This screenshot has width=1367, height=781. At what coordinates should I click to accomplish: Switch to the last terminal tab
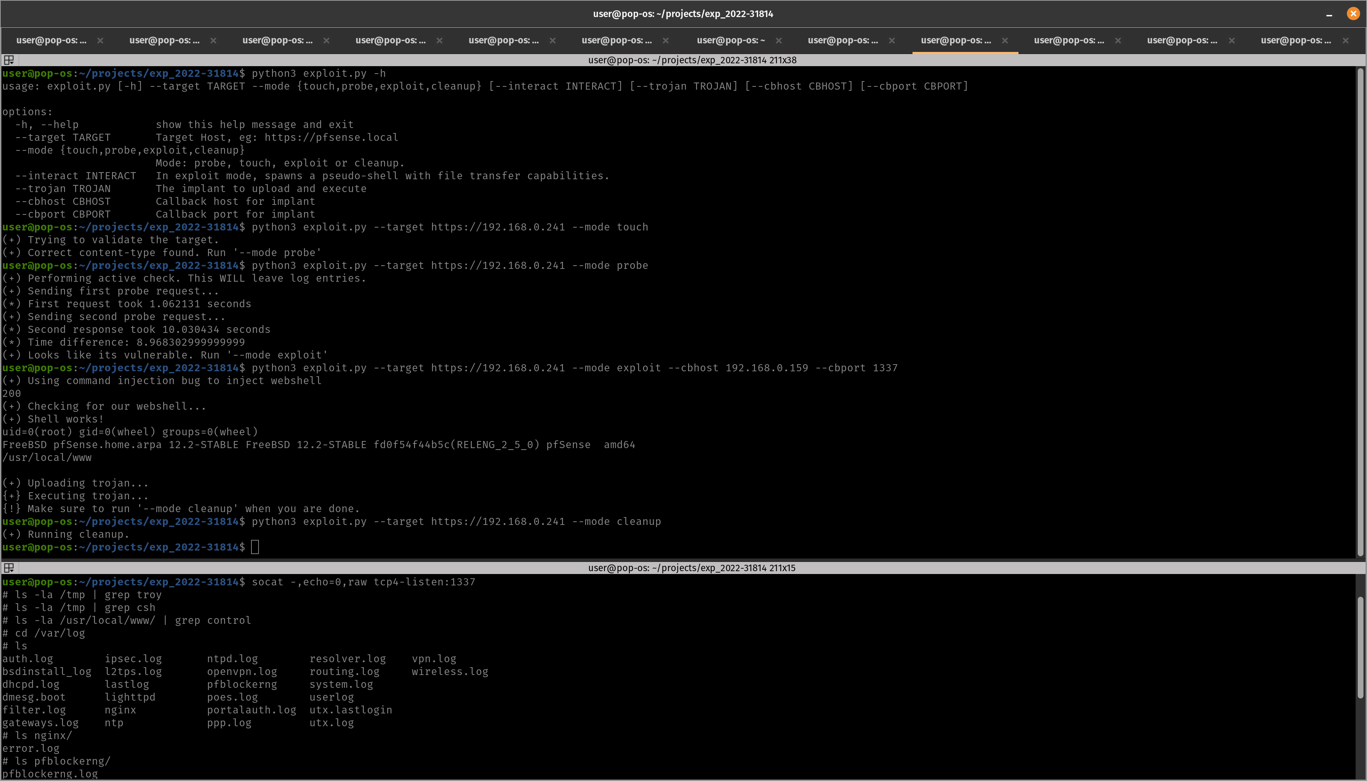click(1296, 40)
